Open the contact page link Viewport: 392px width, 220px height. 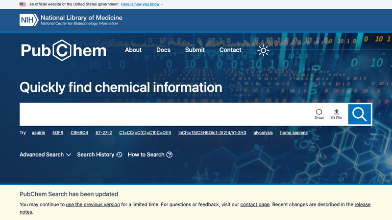[255, 204]
